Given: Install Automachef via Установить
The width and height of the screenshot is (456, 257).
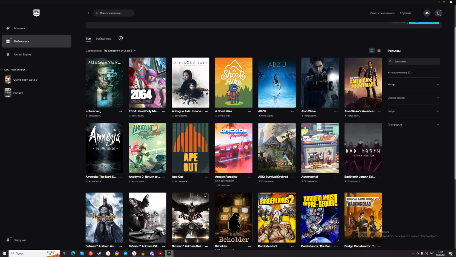Looking at the screenshot, I should pyautogui.click(x=309, y=181).
